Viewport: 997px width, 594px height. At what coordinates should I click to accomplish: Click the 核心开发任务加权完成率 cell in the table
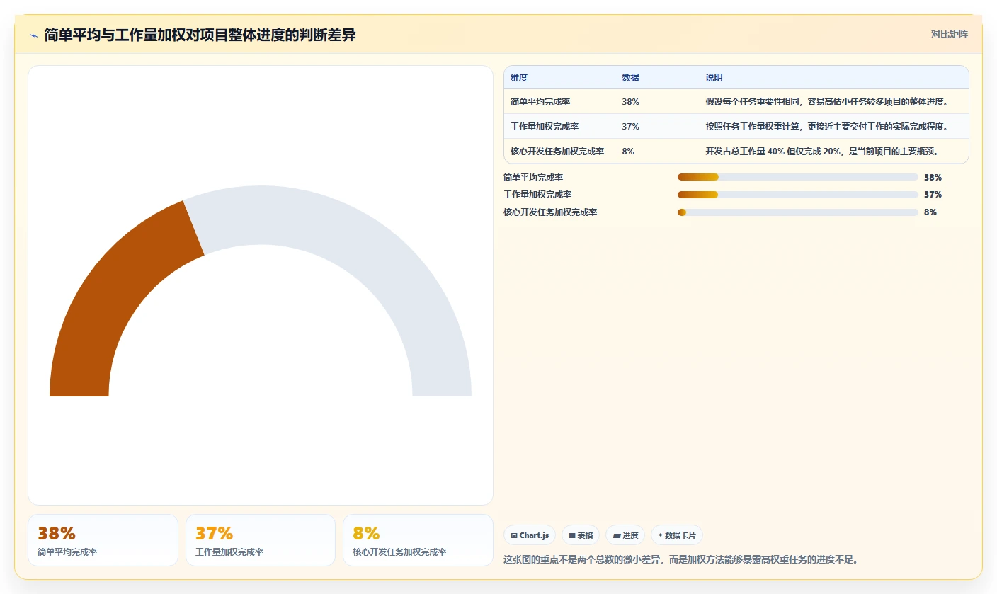pos(557,152)
